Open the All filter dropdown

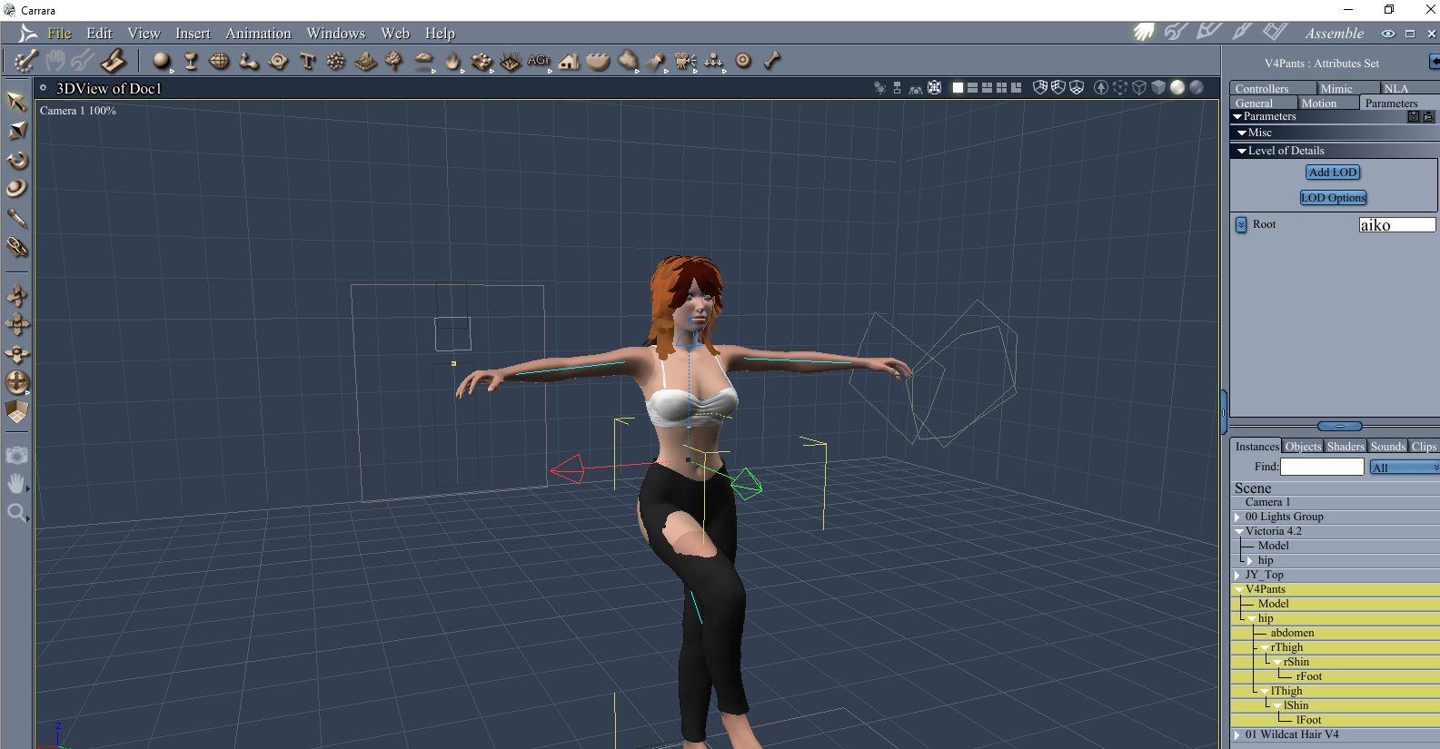pyautogui.click(x=1405, y=468)
